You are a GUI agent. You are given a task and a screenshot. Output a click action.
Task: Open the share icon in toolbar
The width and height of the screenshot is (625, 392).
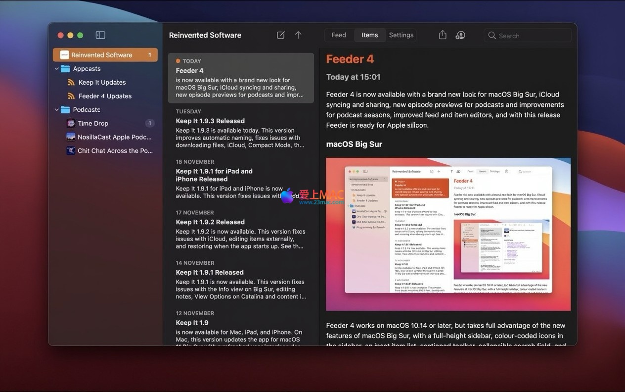coord(443,35)
